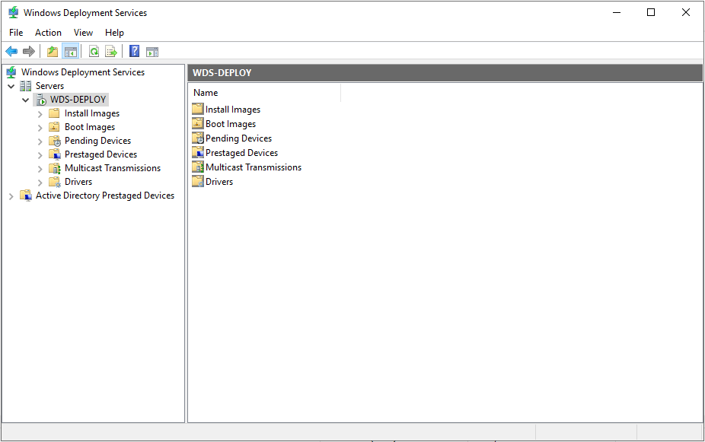Viewport: 705px width, 442px height.
Task: Click the application icon in the title bar
Action: pos(14,13)
